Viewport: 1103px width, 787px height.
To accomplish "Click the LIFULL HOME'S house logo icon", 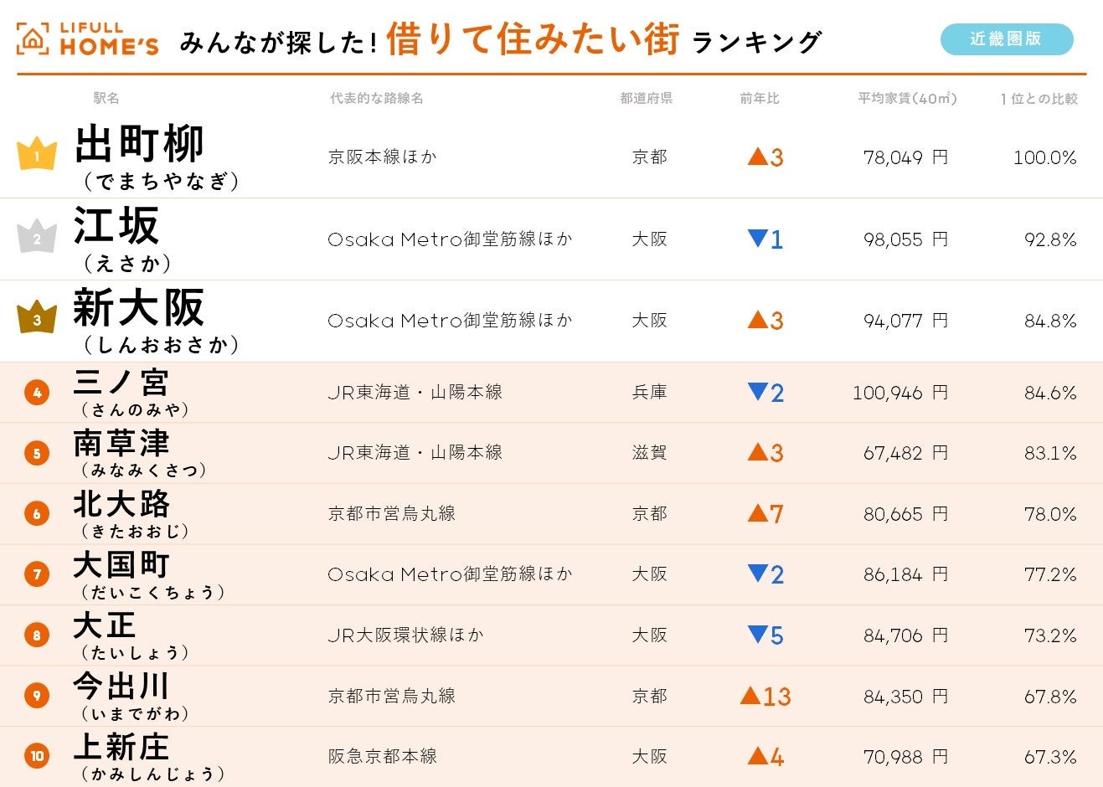I will [x=33, y=39].
